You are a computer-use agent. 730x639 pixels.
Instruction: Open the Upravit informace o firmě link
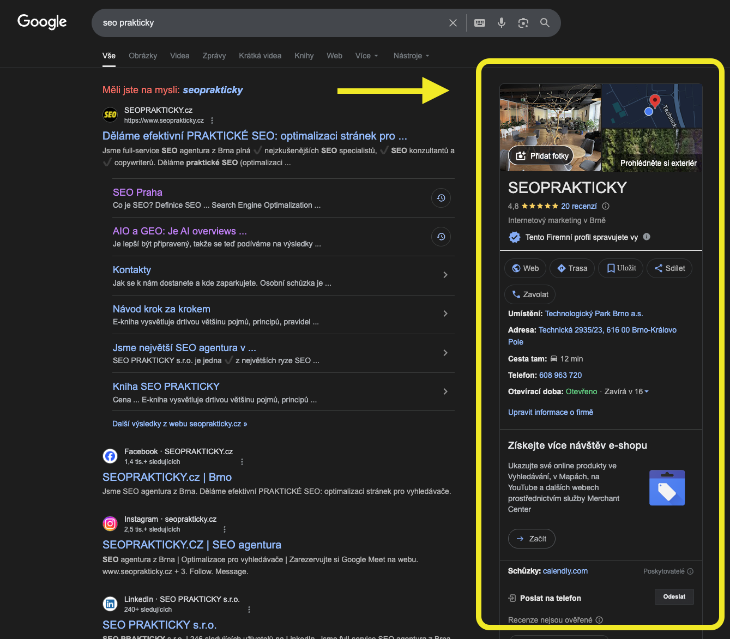click(551, 412)
